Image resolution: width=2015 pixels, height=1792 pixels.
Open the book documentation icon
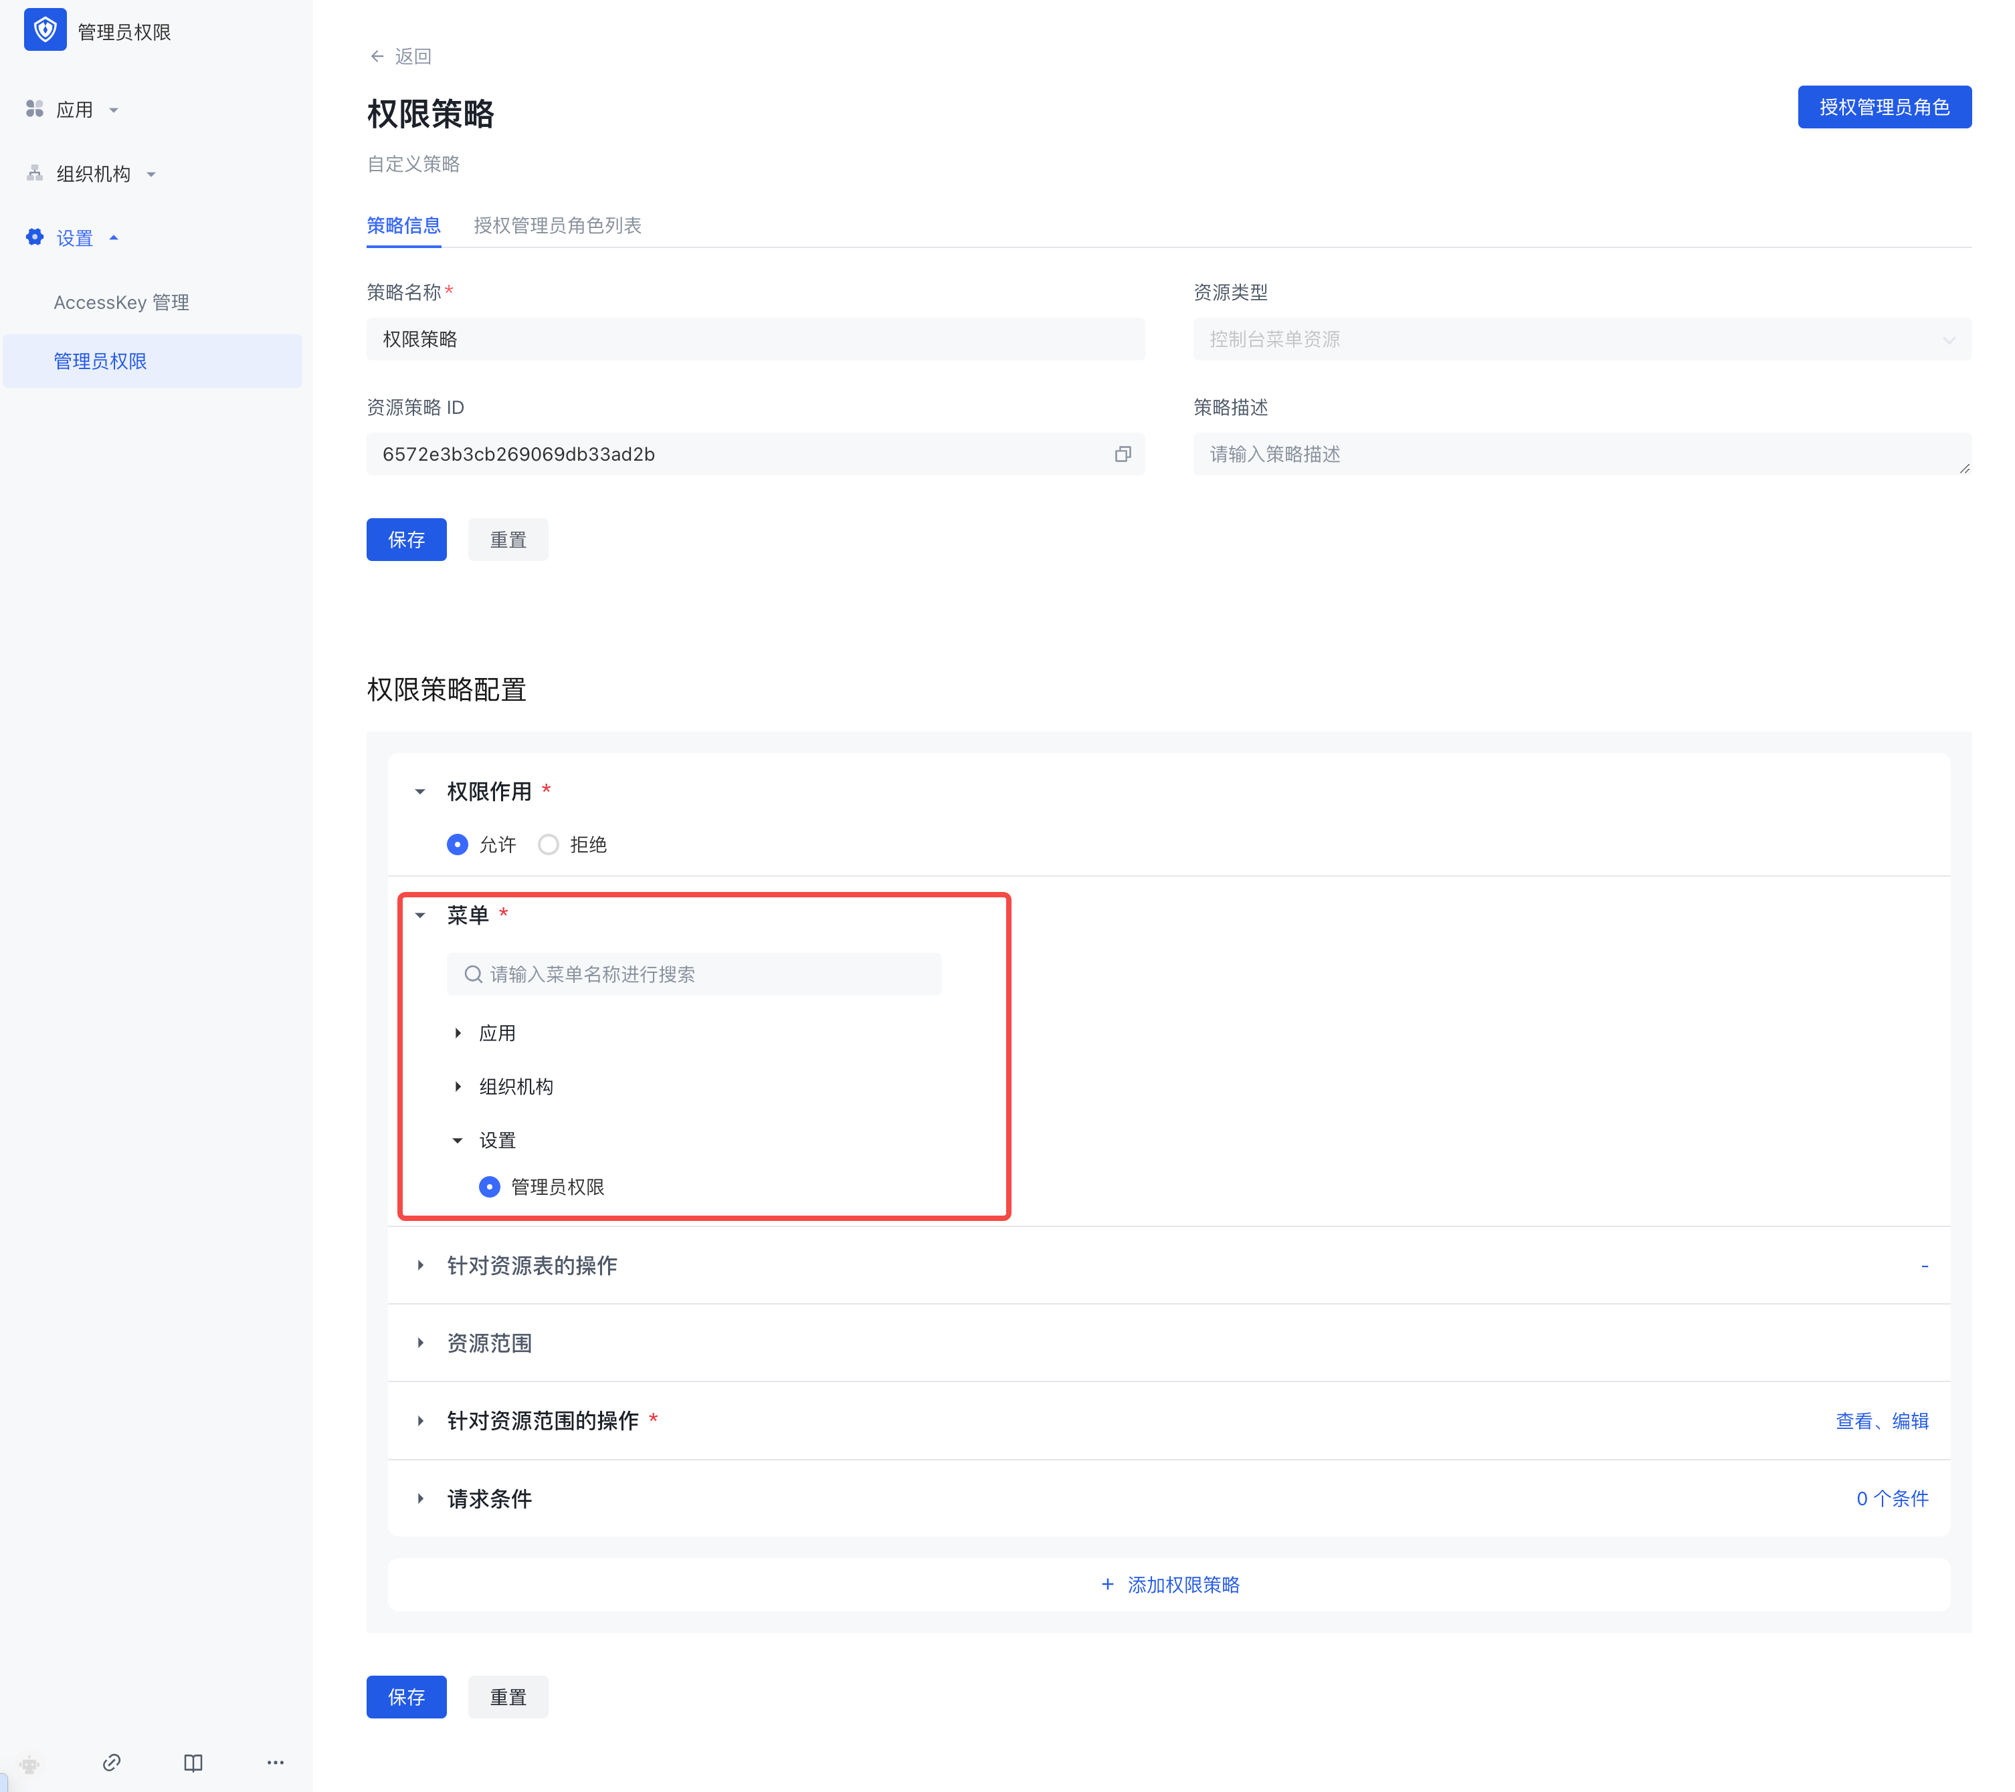(x=193, y=1763)
